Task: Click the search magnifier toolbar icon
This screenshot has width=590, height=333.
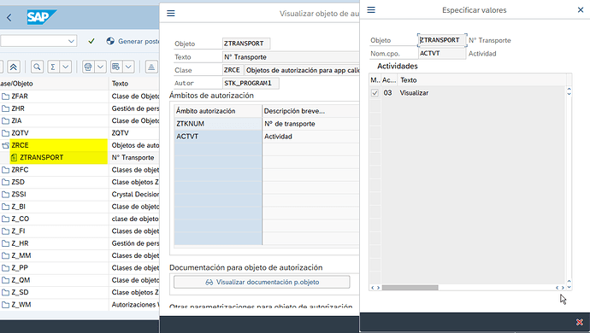Action: [x=37, y=67]
